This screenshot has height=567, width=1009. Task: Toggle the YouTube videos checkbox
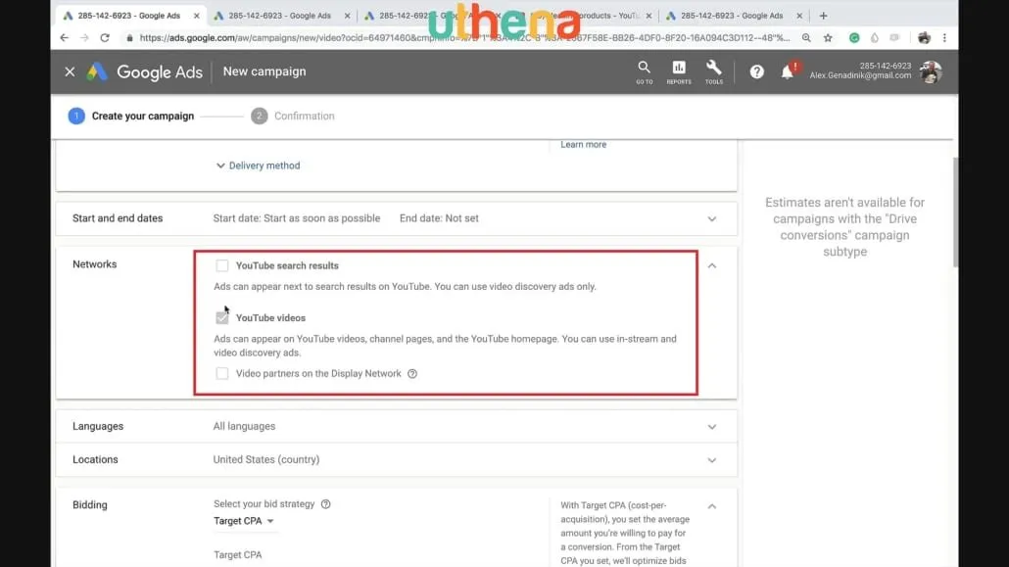click(222, 317)
